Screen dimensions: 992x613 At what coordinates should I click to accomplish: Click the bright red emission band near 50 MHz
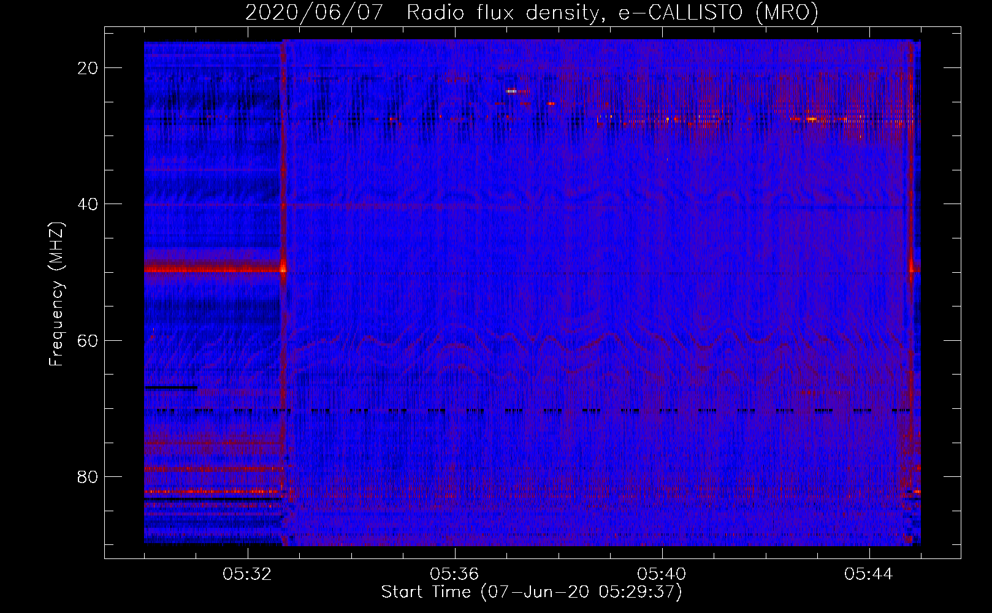(x=215, y=268)
